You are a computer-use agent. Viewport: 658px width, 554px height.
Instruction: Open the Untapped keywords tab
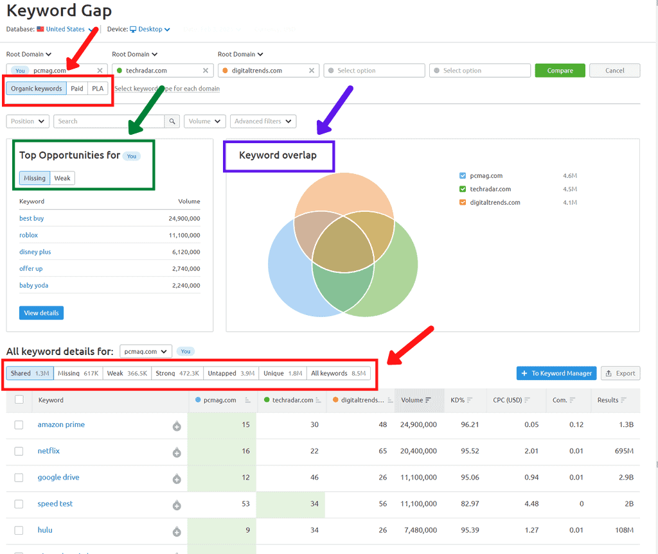(231, 373)
